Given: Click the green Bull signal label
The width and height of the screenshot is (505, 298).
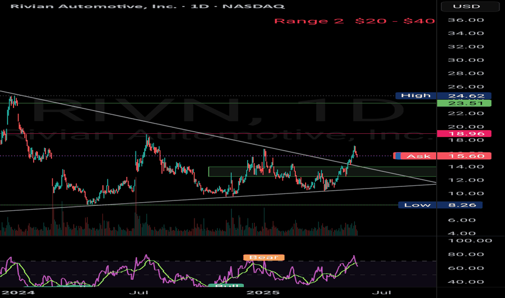Looking at the screenshot, I should 226,286.
